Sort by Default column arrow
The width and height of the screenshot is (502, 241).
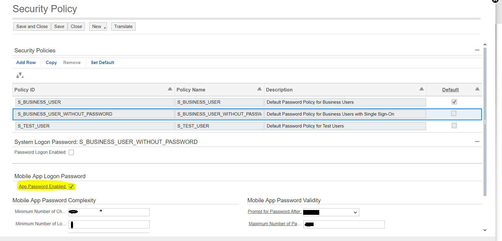tap(477, 89)
